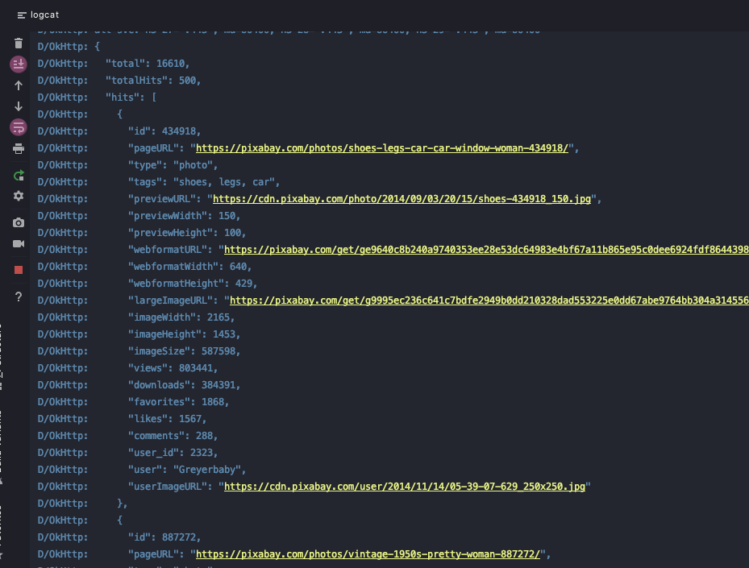The height and width of the screenshot is (568, 749).
Task: Start screen recording with video icon
Action: coord(19,244)
